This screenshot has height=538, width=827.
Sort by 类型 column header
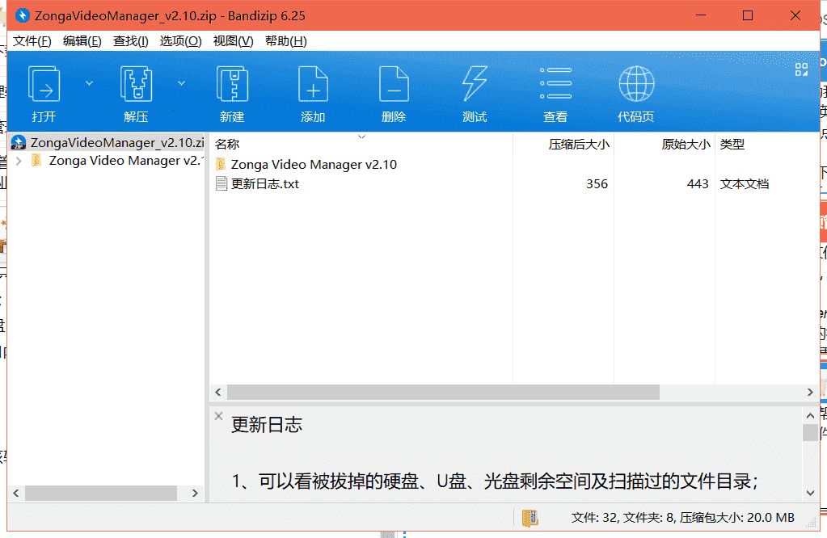[732, 144]
